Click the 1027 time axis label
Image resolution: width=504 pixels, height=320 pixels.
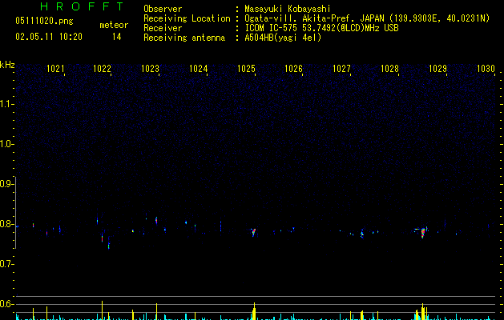(x=341, y=69)
